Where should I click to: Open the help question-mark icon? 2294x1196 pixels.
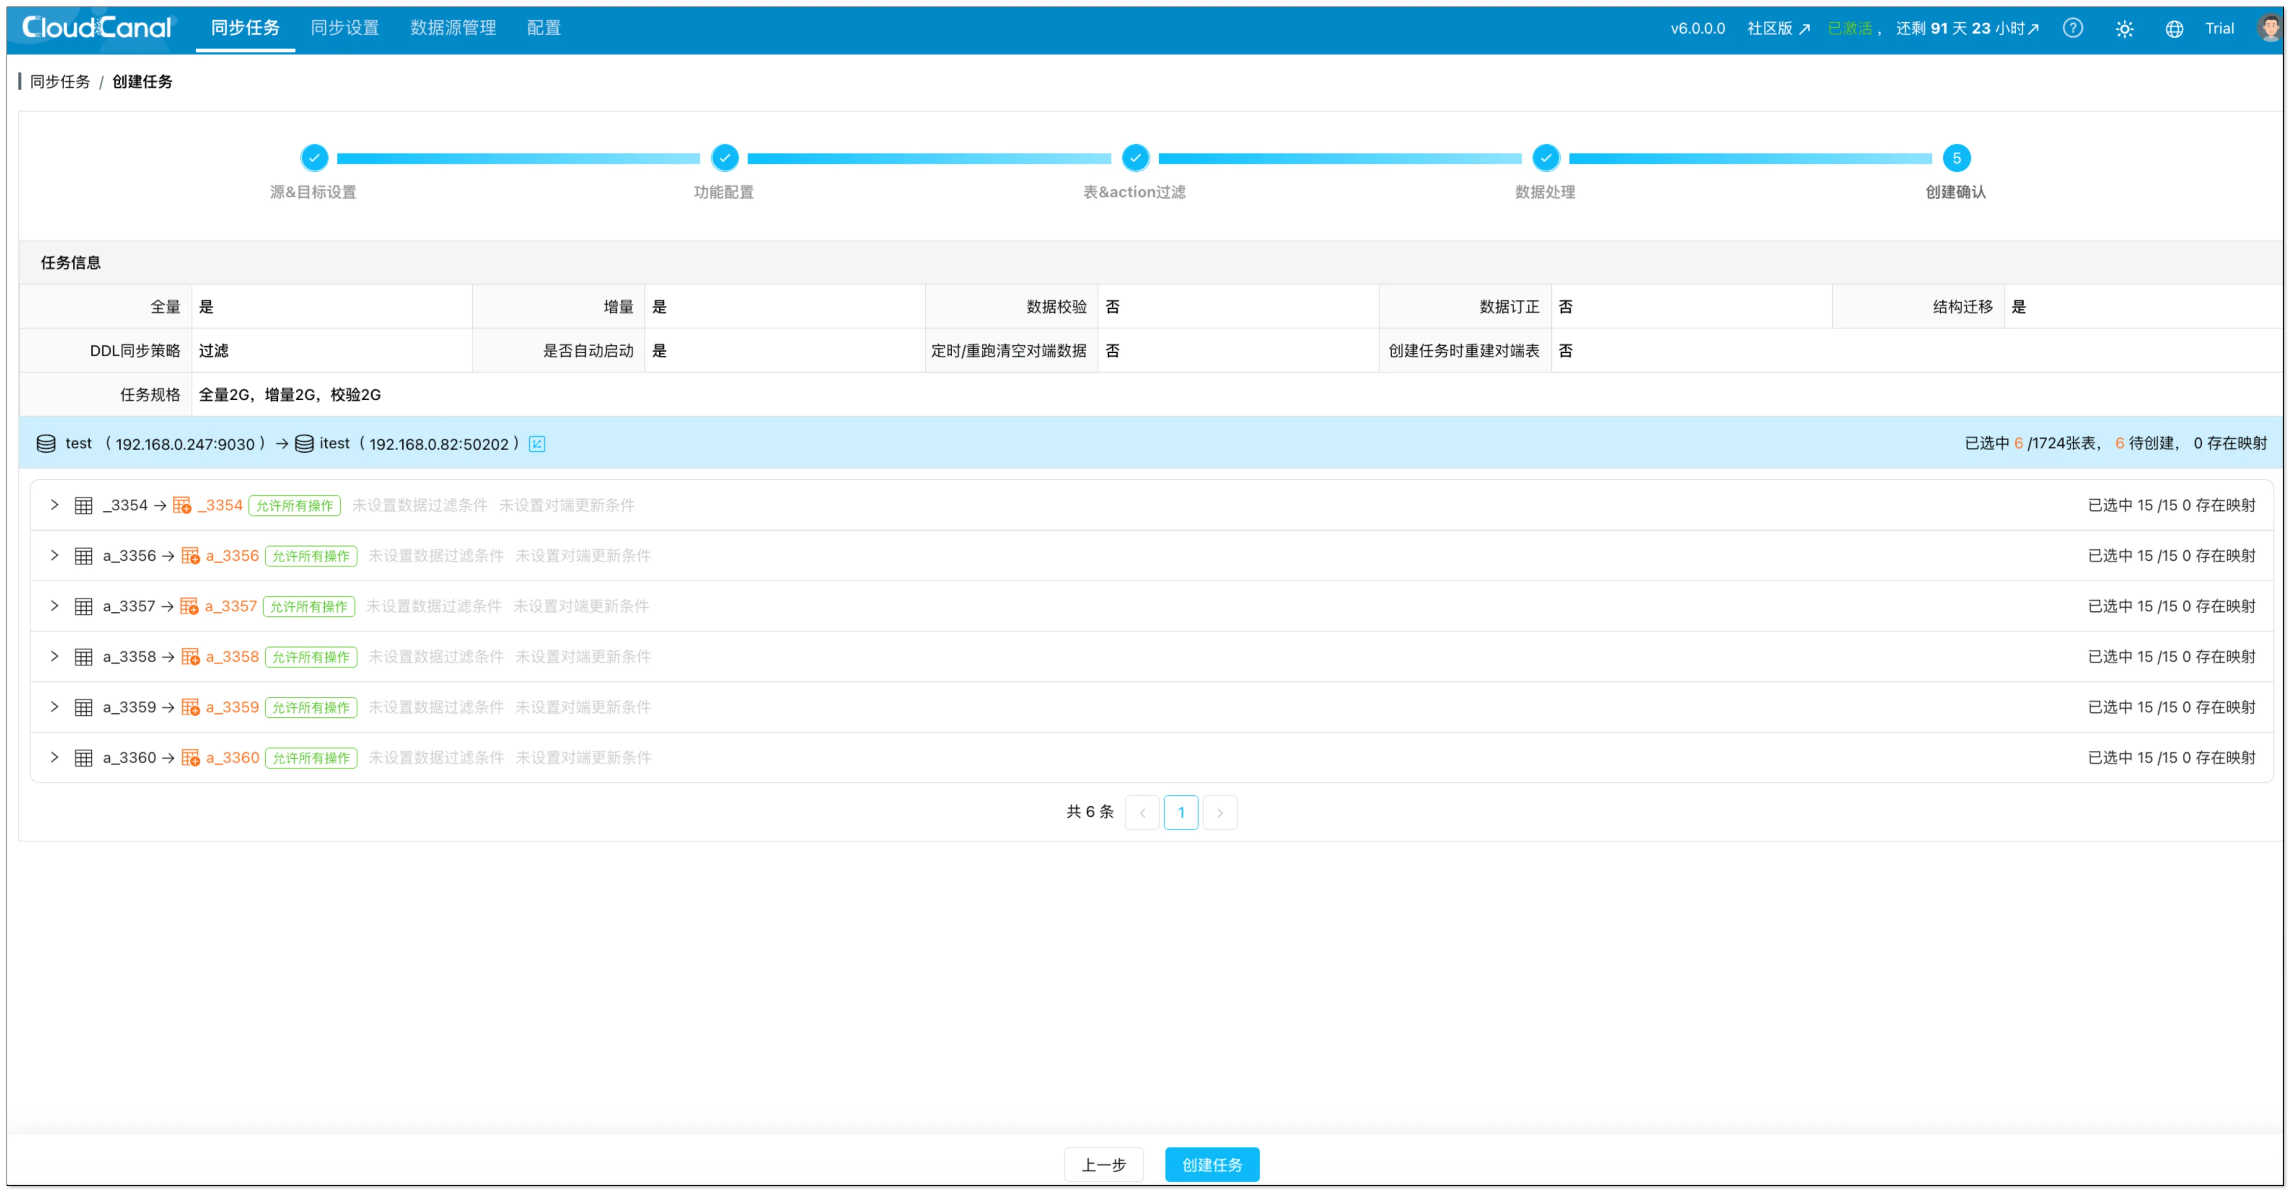coord(2072,29)
